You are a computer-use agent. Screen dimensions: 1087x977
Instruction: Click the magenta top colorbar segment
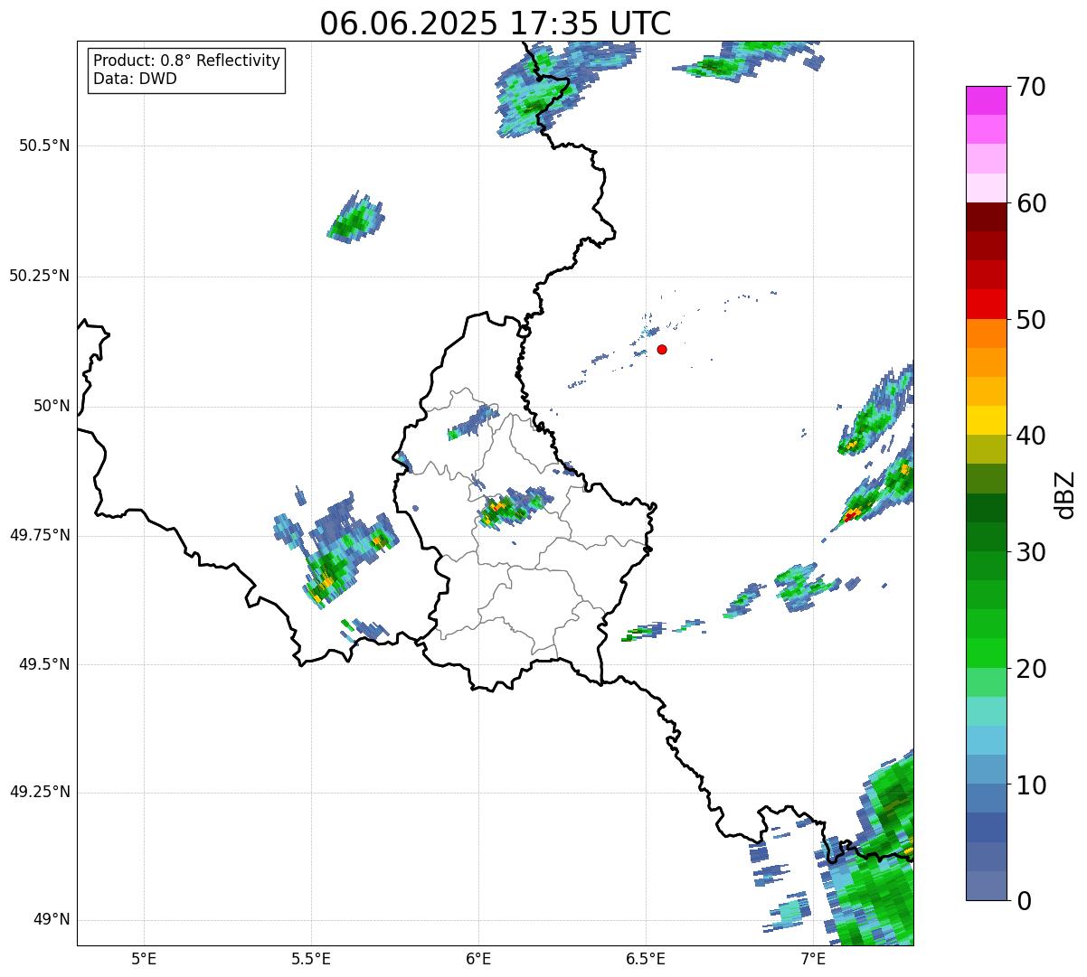[x=986, y=100]
